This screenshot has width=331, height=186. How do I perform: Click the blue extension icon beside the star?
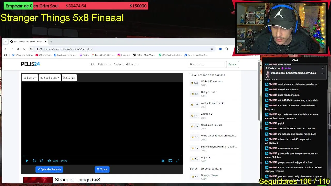[220, 49]
